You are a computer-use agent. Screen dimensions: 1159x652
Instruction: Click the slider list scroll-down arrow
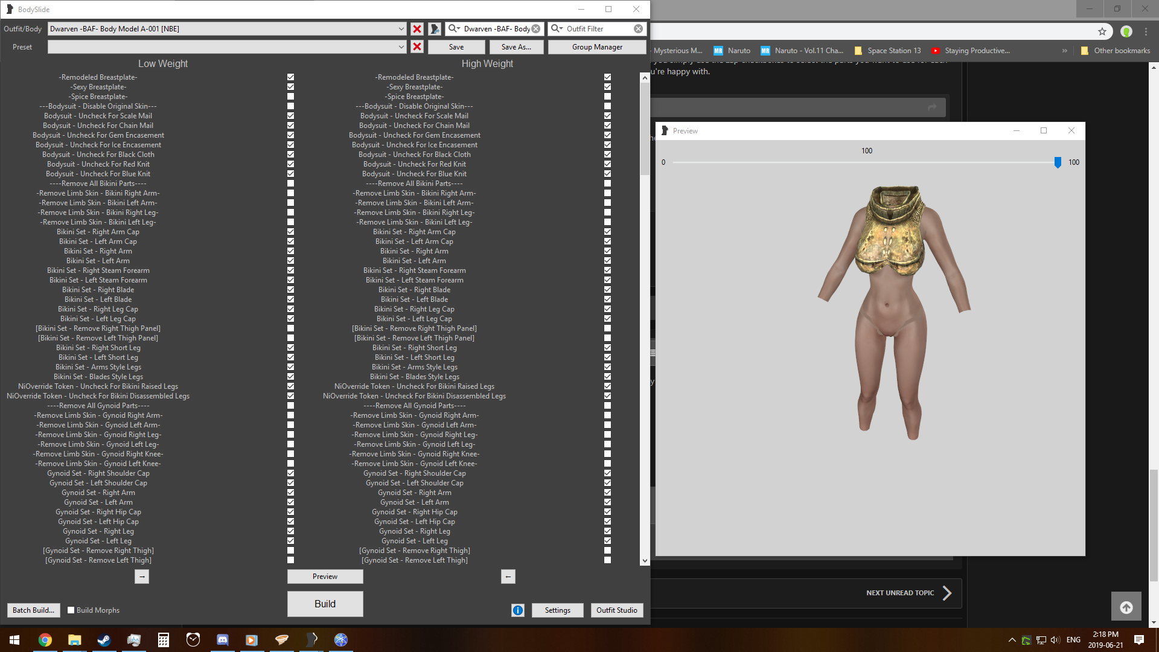click(645, 561)
